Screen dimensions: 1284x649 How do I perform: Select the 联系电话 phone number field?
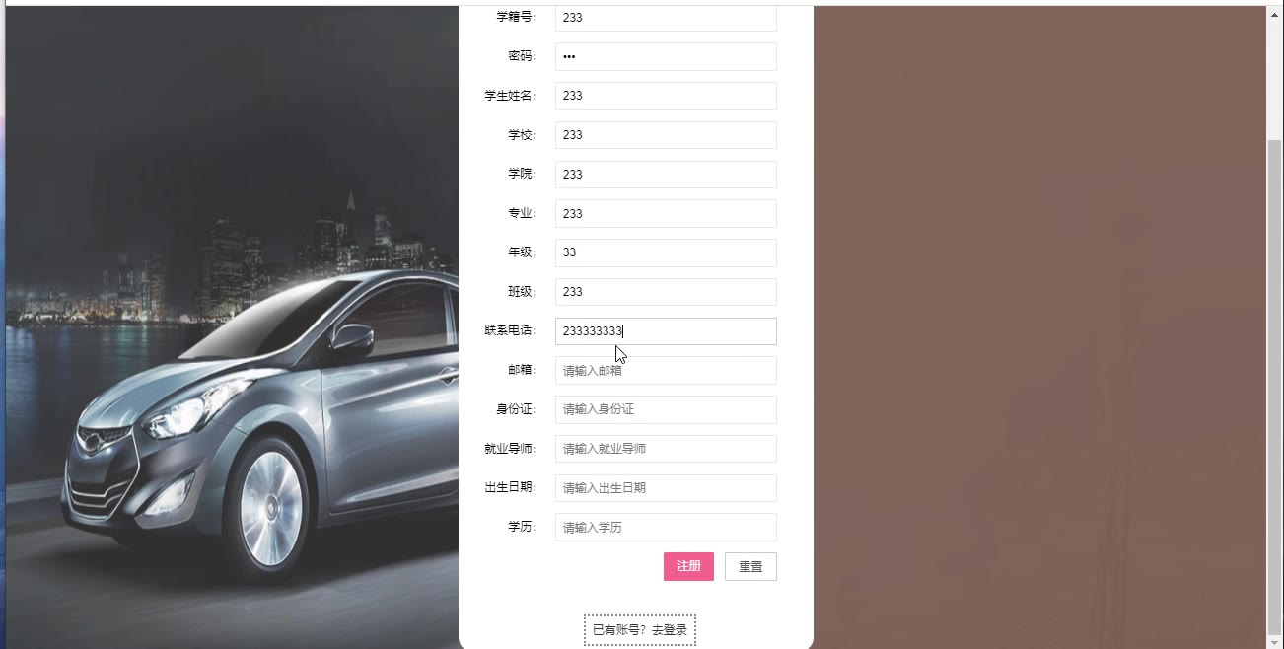[666, 331]
